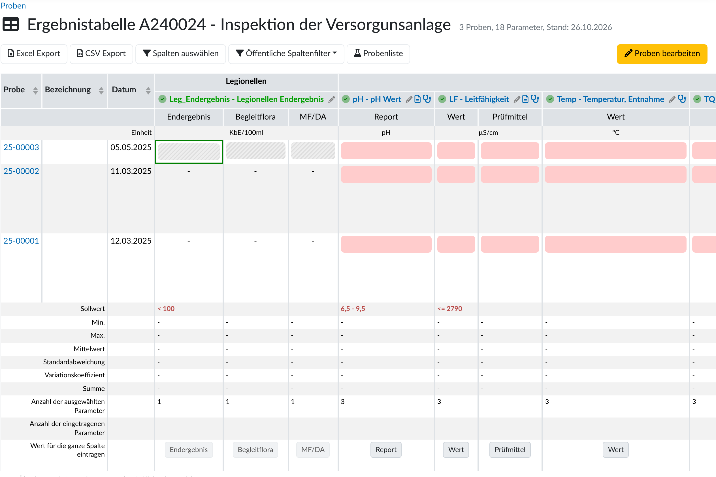Viewport: 716px width, 477px height.
Task: Select Endergebnis cell of sample 25-00003
Action: pyautogui.click(x=189, y=152)
